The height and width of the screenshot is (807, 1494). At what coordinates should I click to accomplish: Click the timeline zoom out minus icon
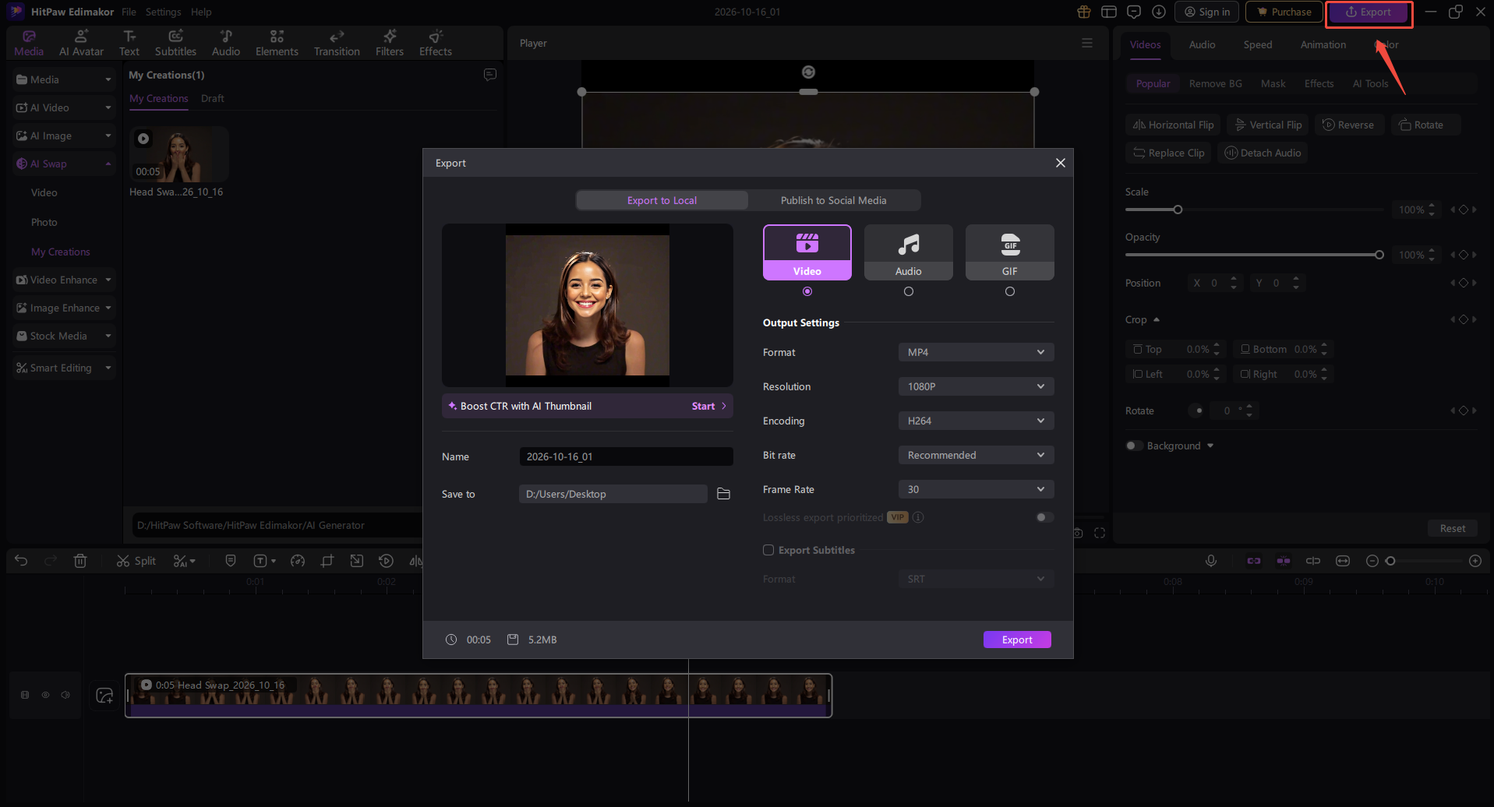coord(1372,561)
